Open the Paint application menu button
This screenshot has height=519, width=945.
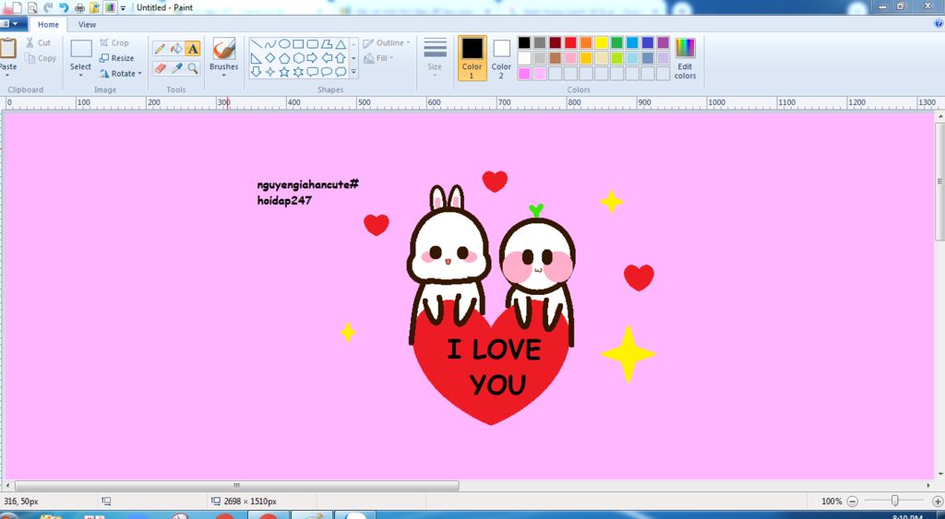pyautogui.click(x=12, y=24)
